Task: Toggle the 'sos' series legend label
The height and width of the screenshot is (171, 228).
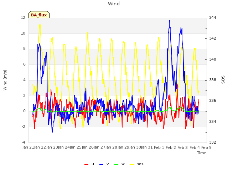Action: point(140,164)
